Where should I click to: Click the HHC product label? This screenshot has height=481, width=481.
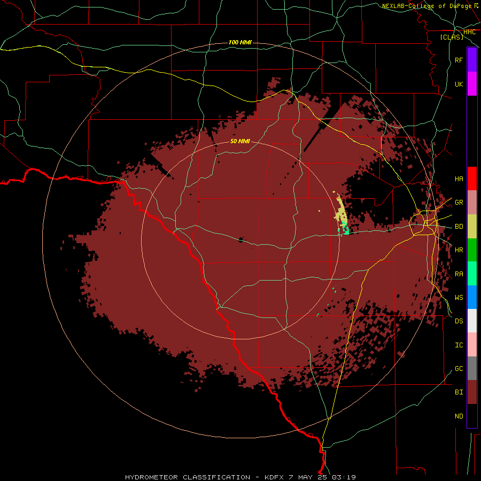click(469, 32)
